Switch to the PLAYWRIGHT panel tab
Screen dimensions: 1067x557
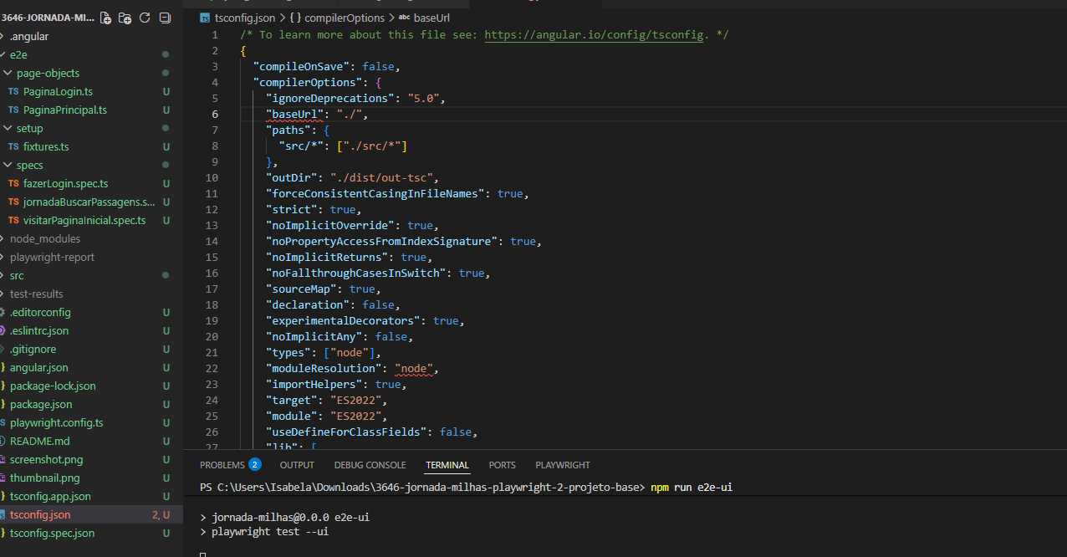[x=562, y=465]
